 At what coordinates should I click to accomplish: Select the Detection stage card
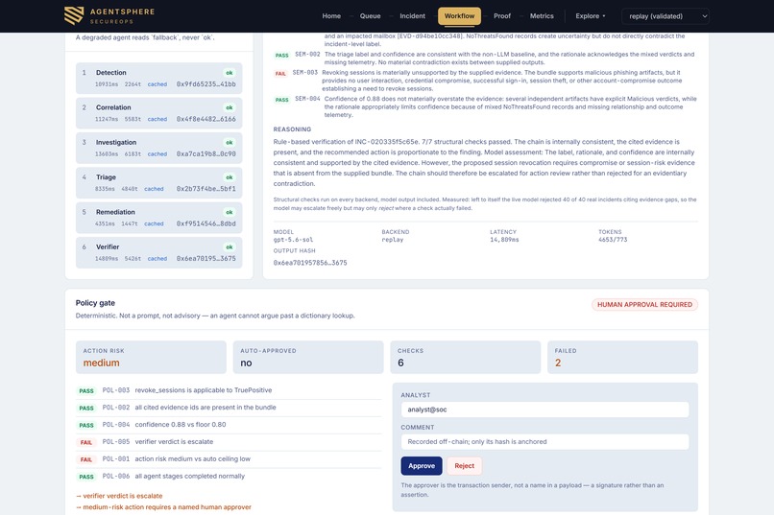159,78
